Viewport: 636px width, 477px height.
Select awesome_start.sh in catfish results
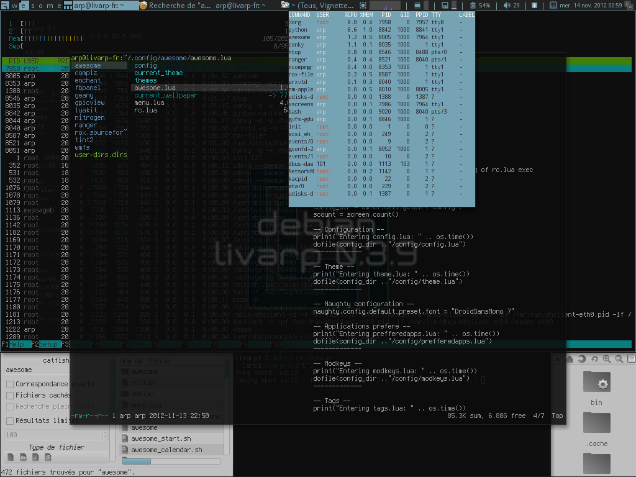coord(161,438)
